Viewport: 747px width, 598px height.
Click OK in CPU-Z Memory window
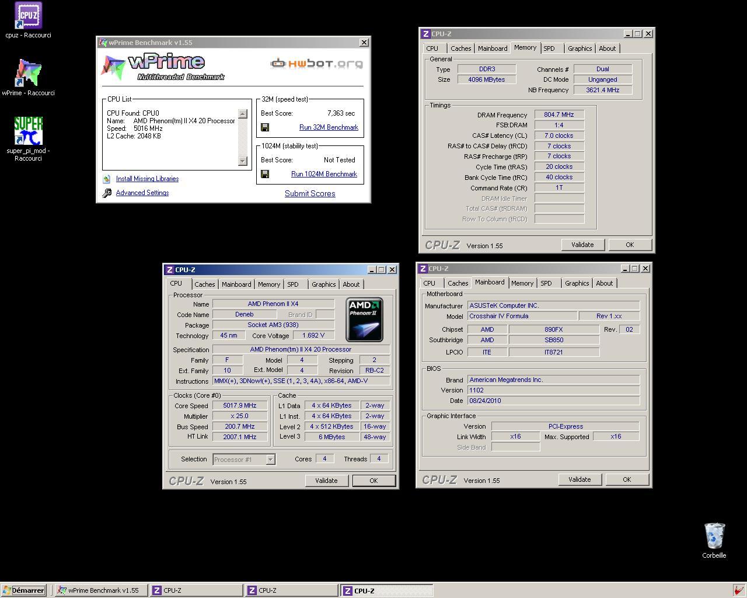click(x=630, y=245)
